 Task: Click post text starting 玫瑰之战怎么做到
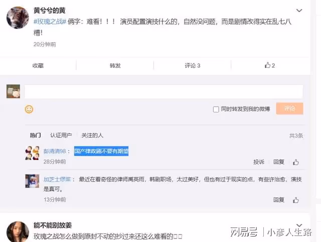point(108,236)
